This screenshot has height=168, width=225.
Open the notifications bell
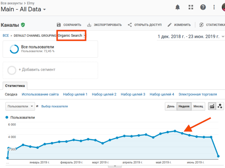coord(177,7)
